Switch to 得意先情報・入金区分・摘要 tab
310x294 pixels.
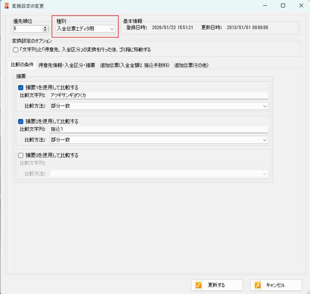67,65
